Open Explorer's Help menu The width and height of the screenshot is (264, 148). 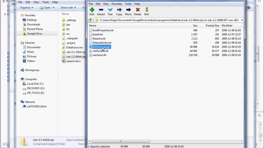(x=55, y=2)
